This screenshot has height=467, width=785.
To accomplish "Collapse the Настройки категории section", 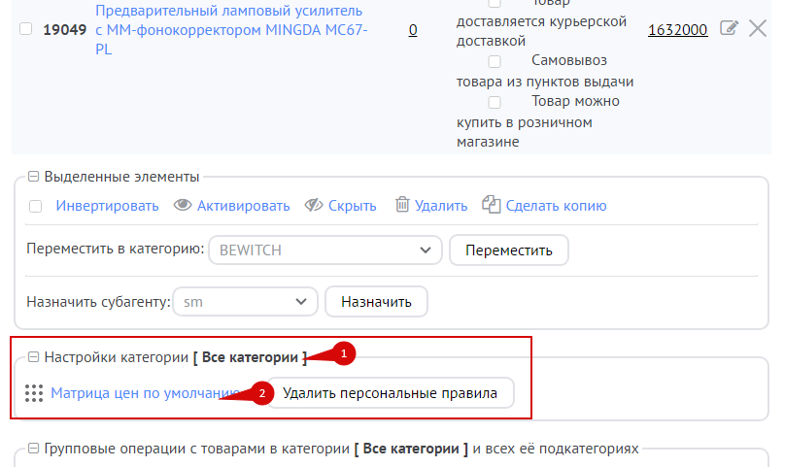I will 32,357.
